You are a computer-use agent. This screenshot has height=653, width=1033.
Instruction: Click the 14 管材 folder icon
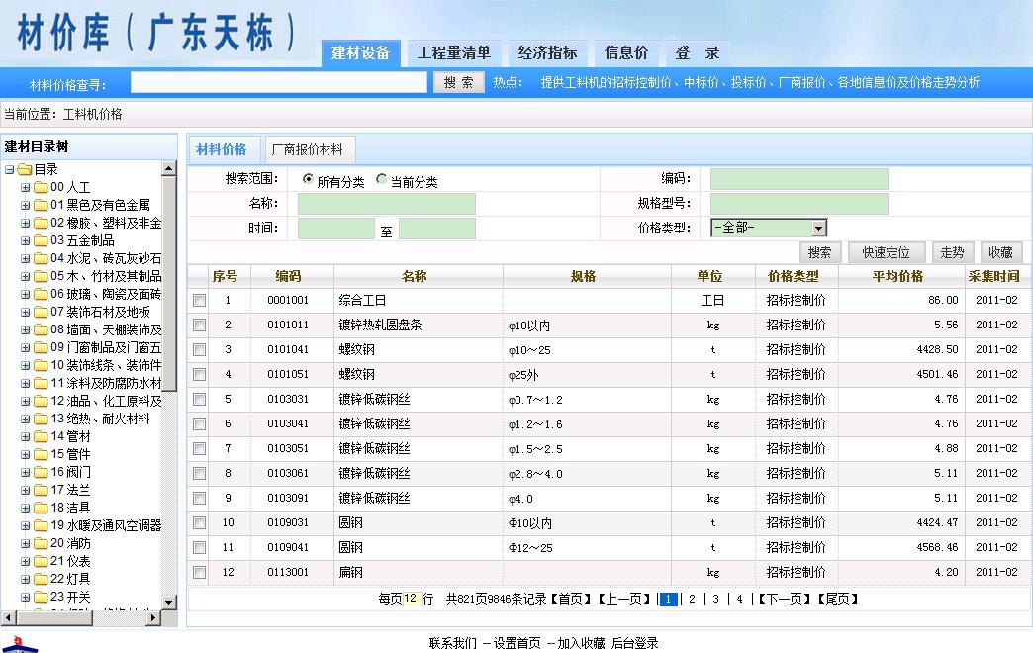[x=41, y=436]
